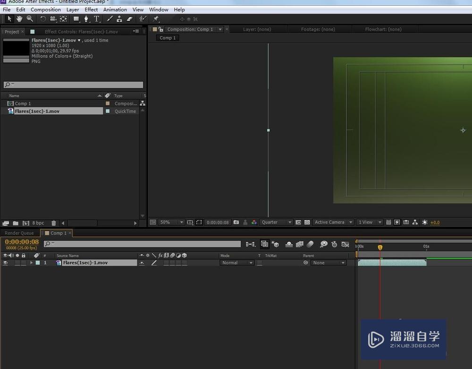472x369 pixels.
Task: Open the 1 View layout dropdown
Action: click(x=370, y=223)
